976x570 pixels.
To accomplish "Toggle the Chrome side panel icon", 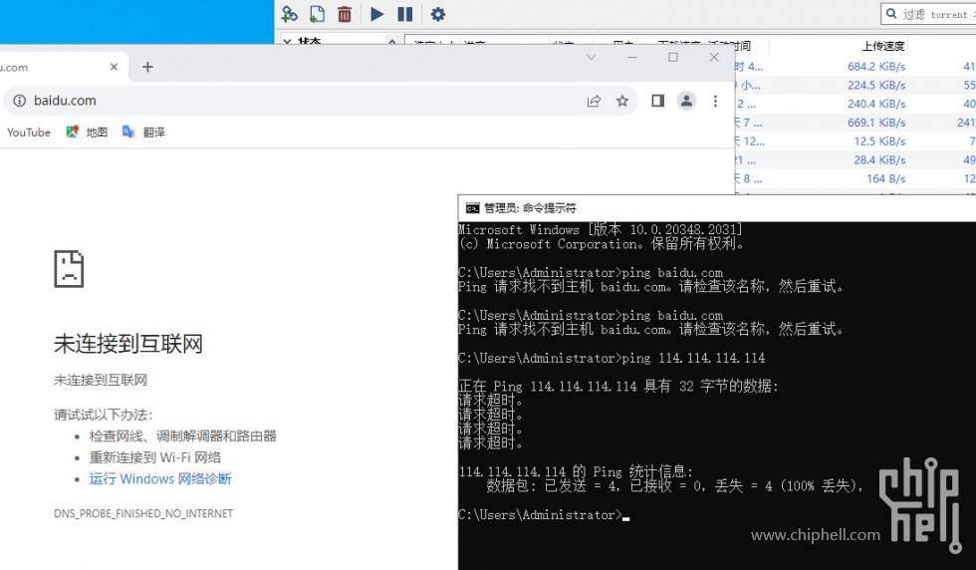I will point(658,101).
